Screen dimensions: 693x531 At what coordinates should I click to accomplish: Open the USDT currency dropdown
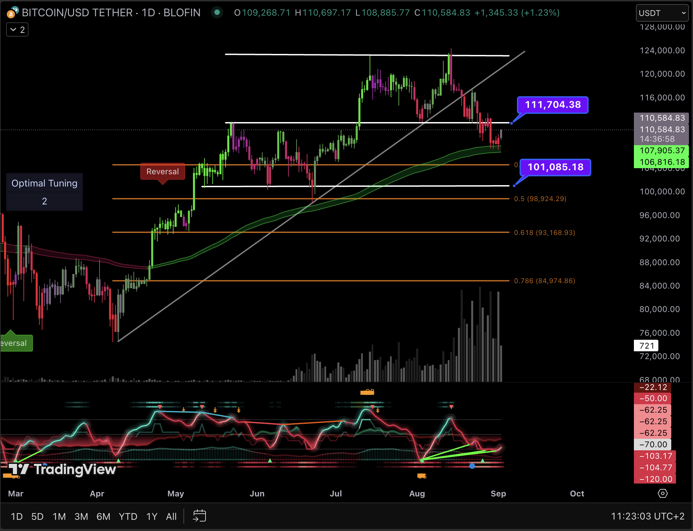pyautogui.click(x=662, y=13)
